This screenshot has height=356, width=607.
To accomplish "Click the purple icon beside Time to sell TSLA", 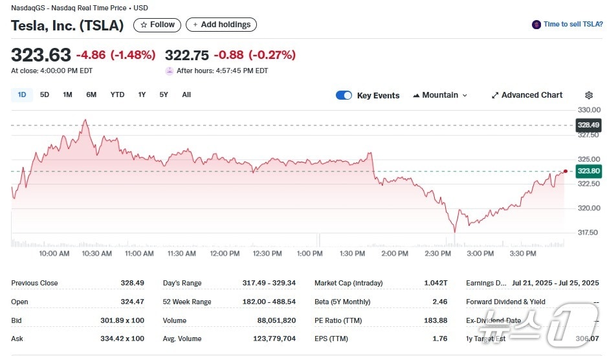I will pyautogui.click(x=536, y=25).
